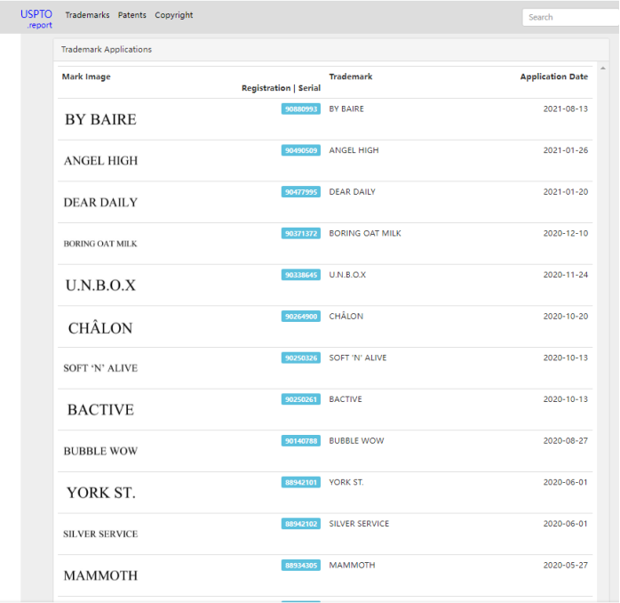This screenshot has width=620, height=603.
Task: Focus the Search input field
Action: [570, 17]
